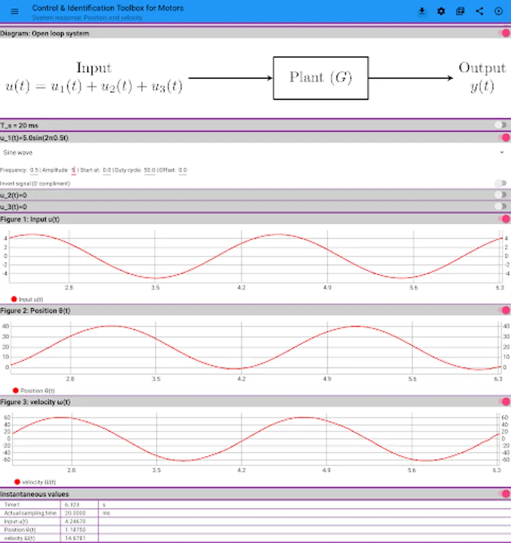The height and width of the screenshot is (543, 511).
Task: Click the Input u(t) value 4.24670
Action: pyautogui.click(x=75, y=521)
